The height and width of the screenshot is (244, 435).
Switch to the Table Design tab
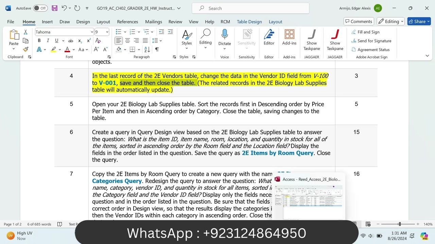point(249,21)
